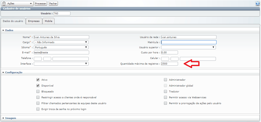Screen dimensions: 261x122
Task: Click the Matrícula input field
Action: coord(189,42)
